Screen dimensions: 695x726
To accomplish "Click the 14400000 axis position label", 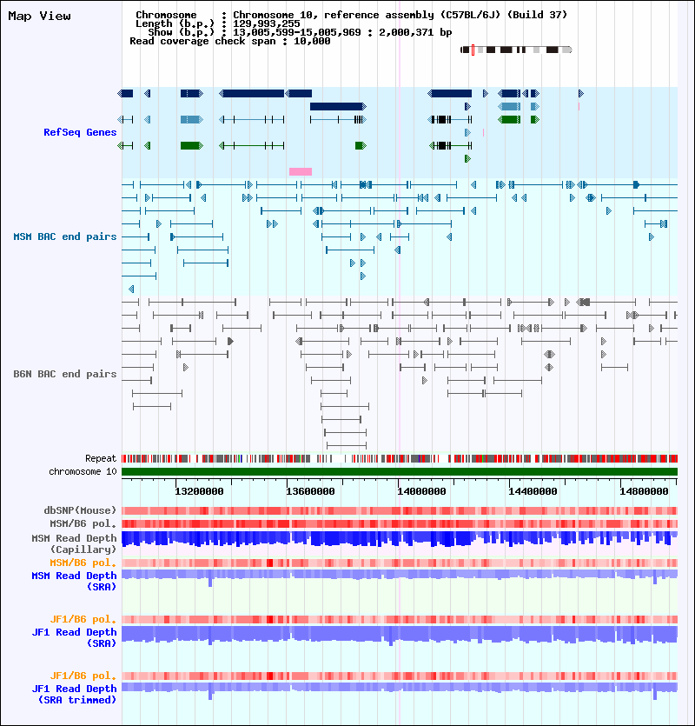I will 533,491.
